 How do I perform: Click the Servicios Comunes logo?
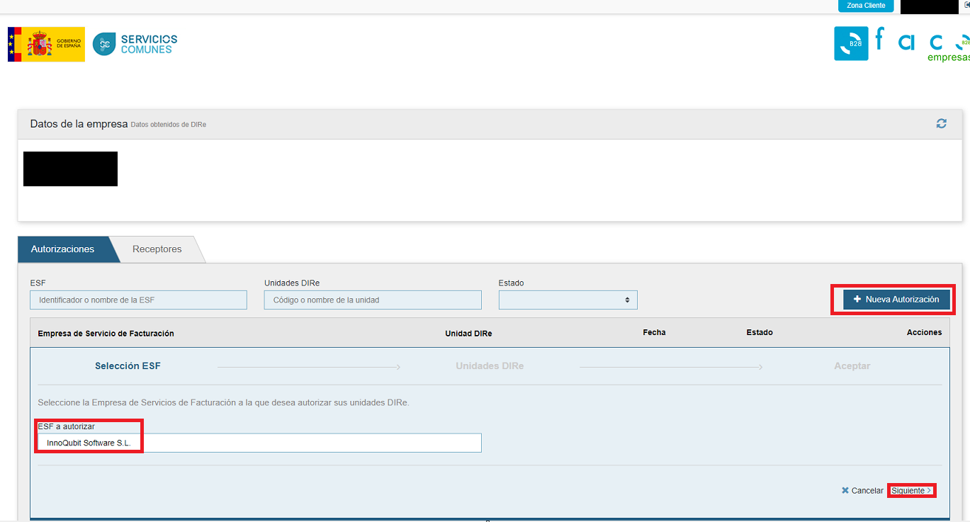pyautogui.click(x=134, y=43)
